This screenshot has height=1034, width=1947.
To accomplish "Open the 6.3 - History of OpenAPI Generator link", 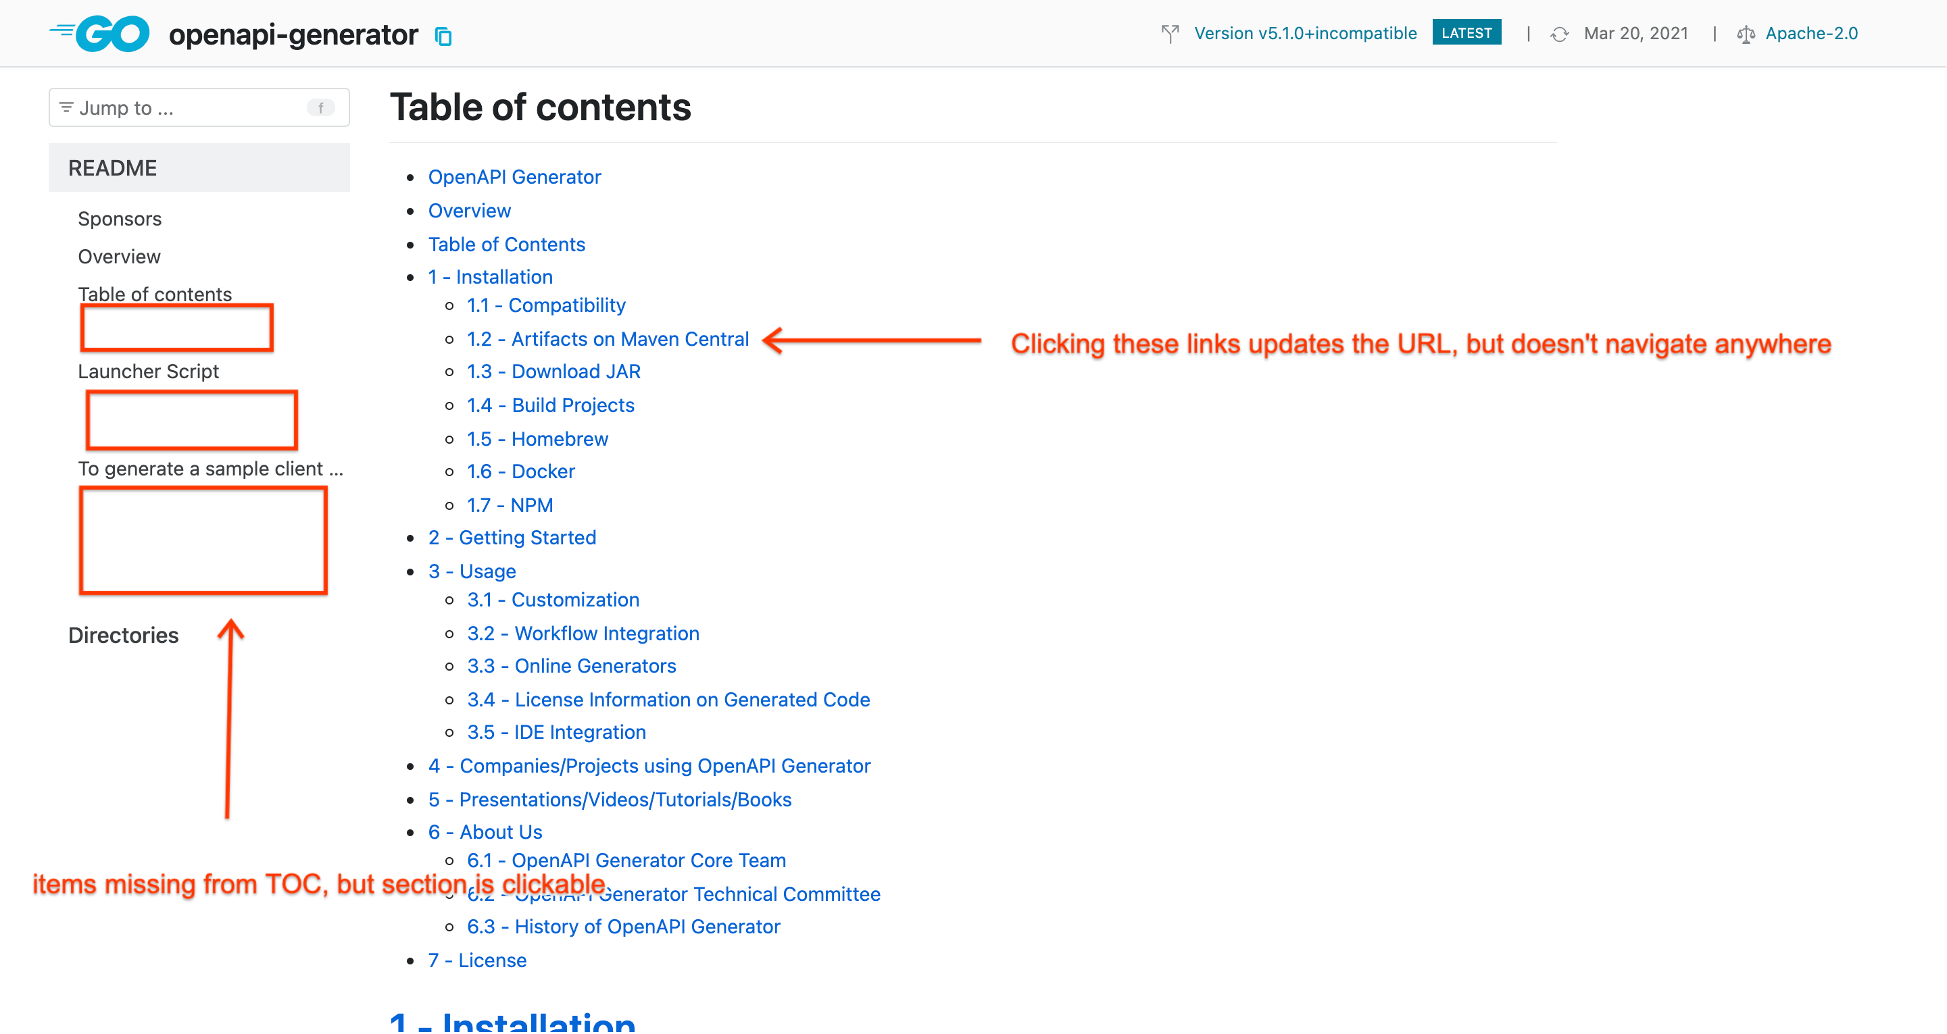I will coord(624,926).
